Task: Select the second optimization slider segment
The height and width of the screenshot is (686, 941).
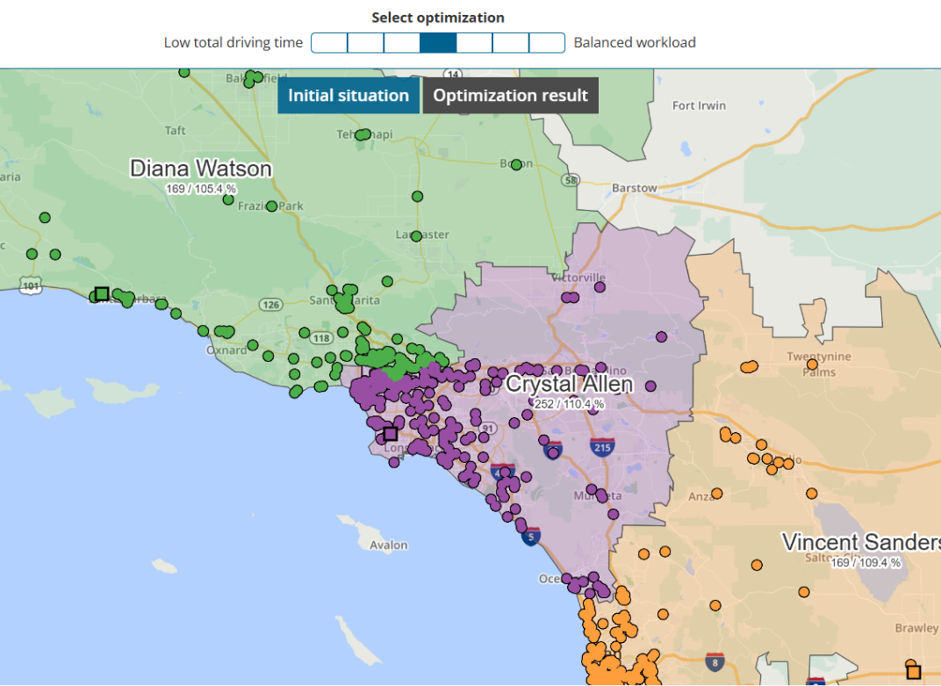Action: [365, 43]
